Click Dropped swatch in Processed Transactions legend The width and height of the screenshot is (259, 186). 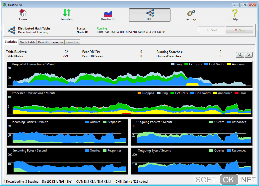coord(139,93)
